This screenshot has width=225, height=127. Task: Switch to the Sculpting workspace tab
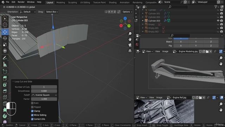coord(72,2)
